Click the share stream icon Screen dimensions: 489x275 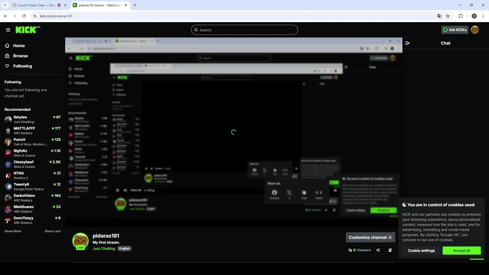378,250
